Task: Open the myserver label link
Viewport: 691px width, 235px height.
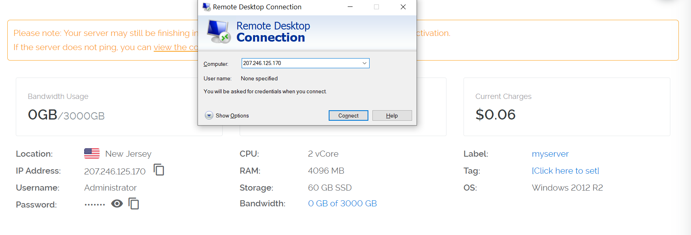Action: point(550,154)
